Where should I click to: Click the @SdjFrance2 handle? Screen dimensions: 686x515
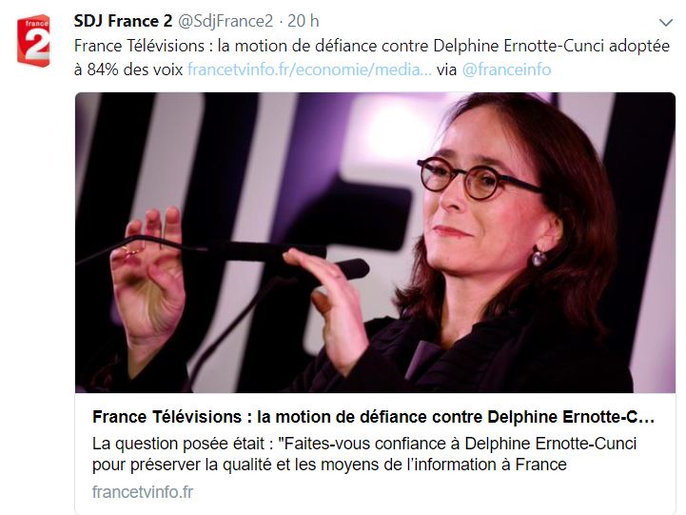(225, 21)
